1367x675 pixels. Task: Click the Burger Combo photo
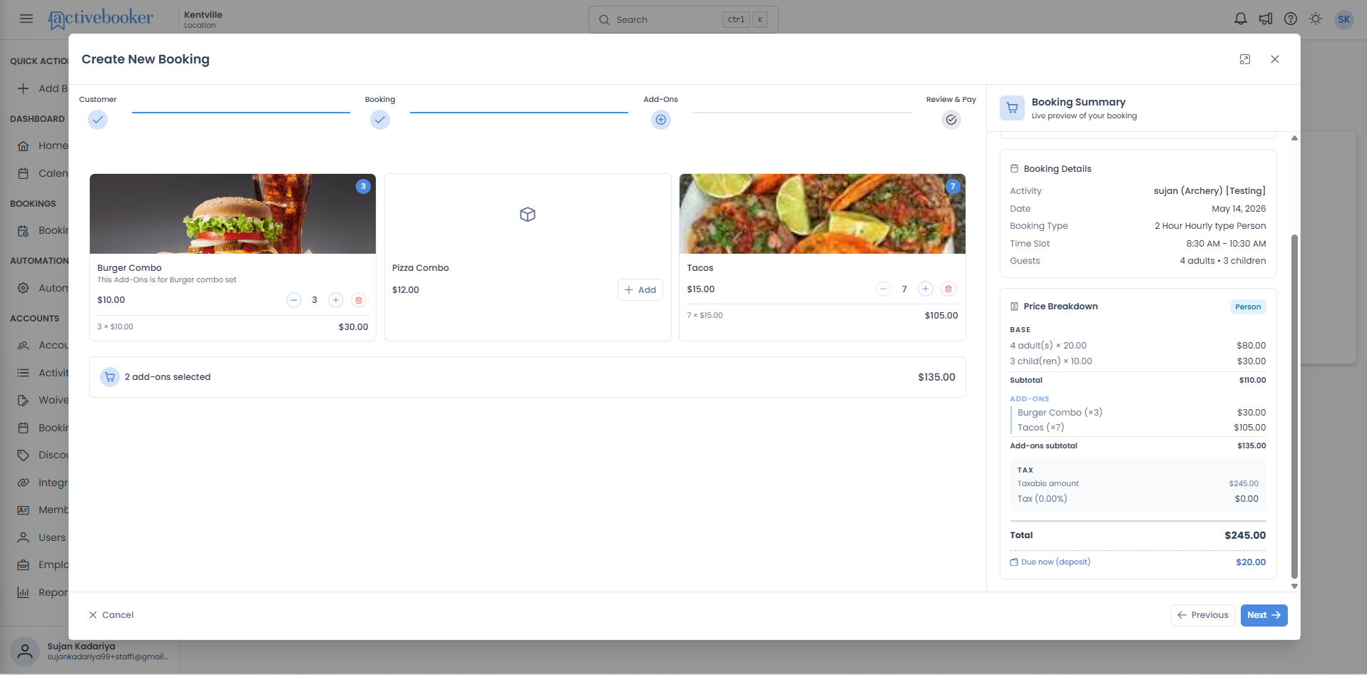[232, 214]
